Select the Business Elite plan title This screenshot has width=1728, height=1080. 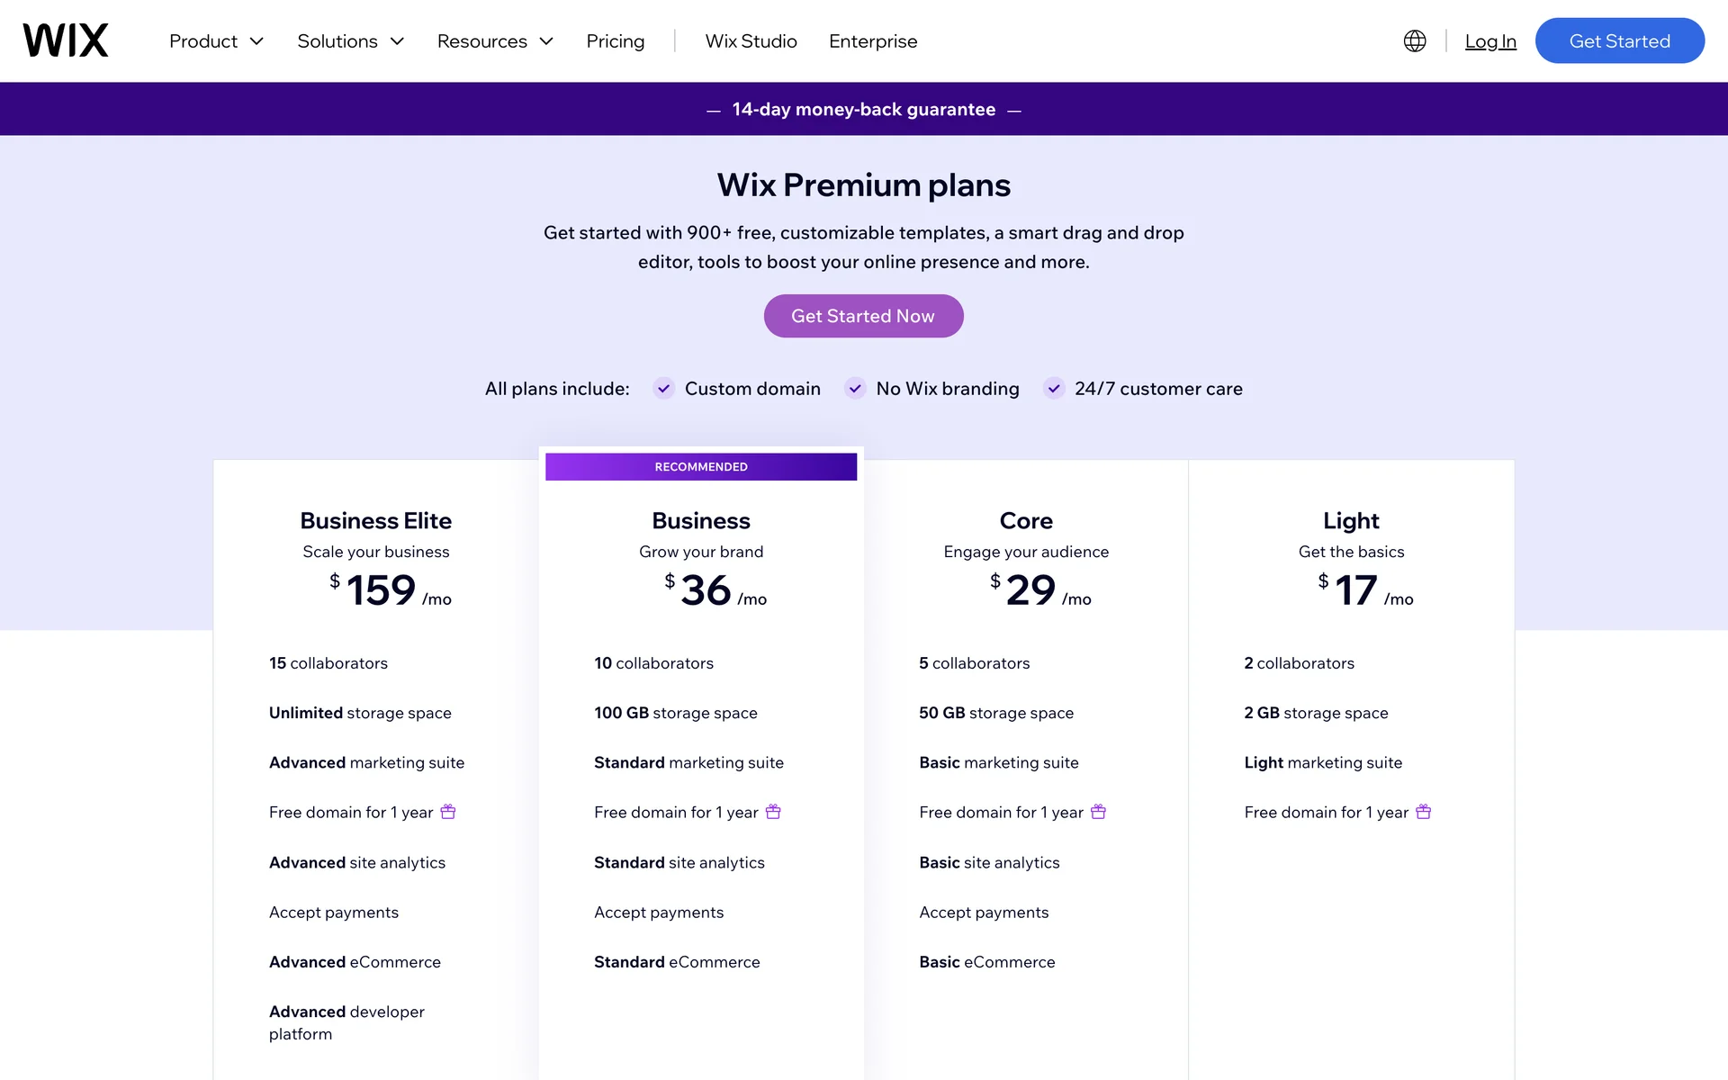click(x=375, y=520)
